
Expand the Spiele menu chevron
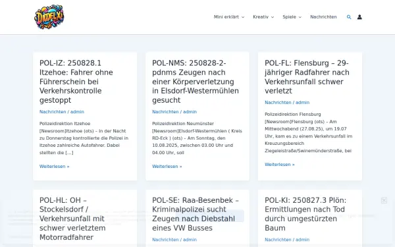(x=300, y=17)
